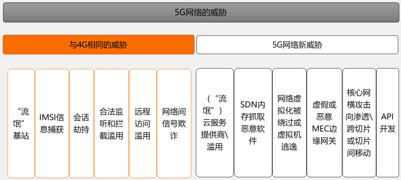Click the API text in the rightmost box
Viewport: 401px width, 180px height.
tap(387, 117)
